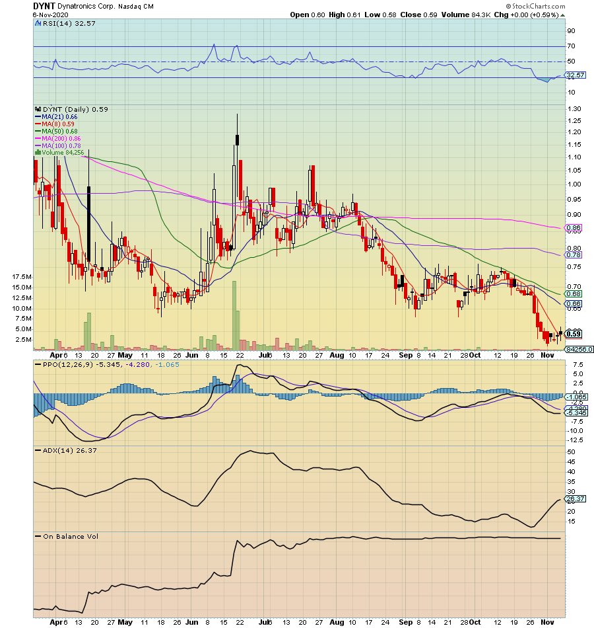Viewport: 594px width, 628px height.
Task: Click the 84256.0 volume tag on axis
Action: tap(579, 349)
